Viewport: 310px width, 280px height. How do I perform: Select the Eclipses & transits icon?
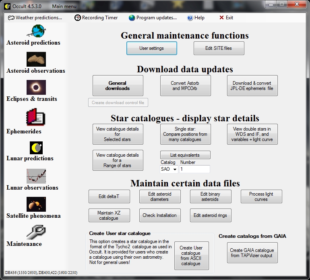[36, 87]
